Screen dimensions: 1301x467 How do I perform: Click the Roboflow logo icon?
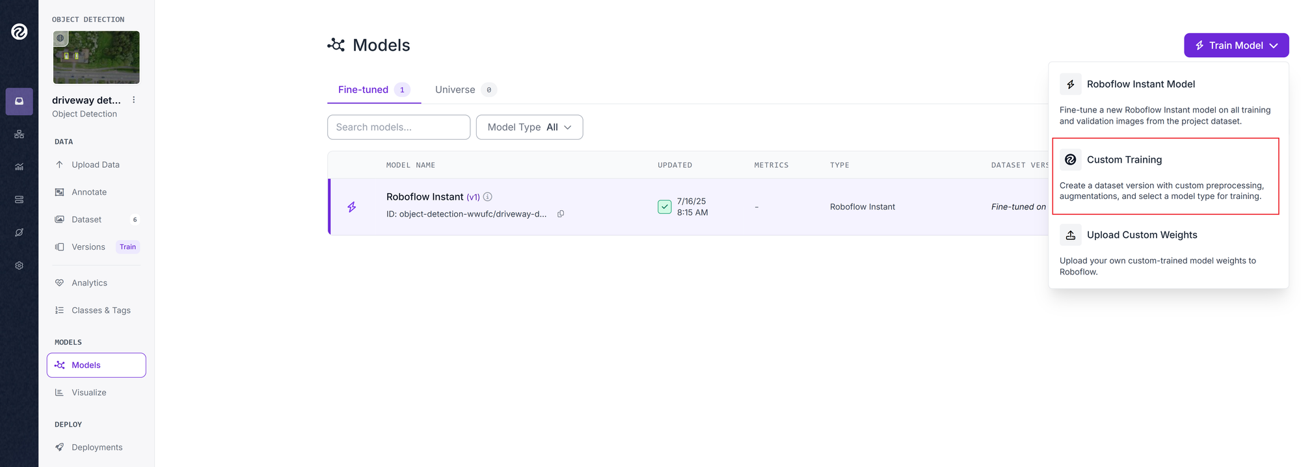pyautogui.click(x=20, y=31)
